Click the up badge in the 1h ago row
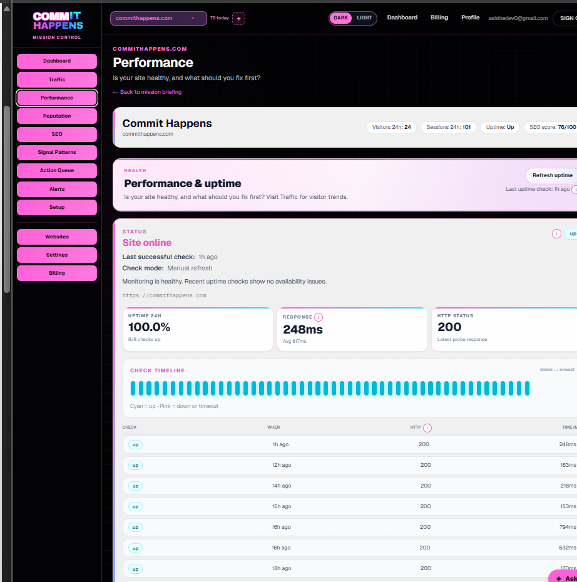The image size is (577, 582). pyautogui.click(x=135, y=445)
